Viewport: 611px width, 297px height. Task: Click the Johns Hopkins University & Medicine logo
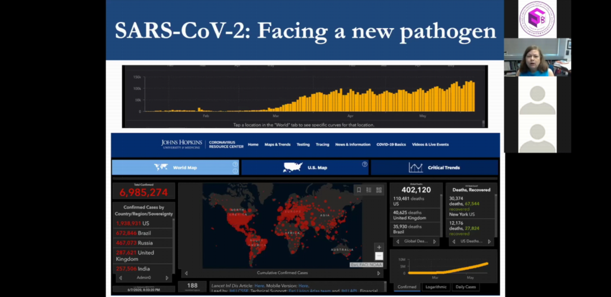182,144
